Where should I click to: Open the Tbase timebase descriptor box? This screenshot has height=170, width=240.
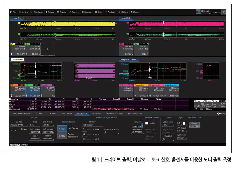[x=202, y=104]
